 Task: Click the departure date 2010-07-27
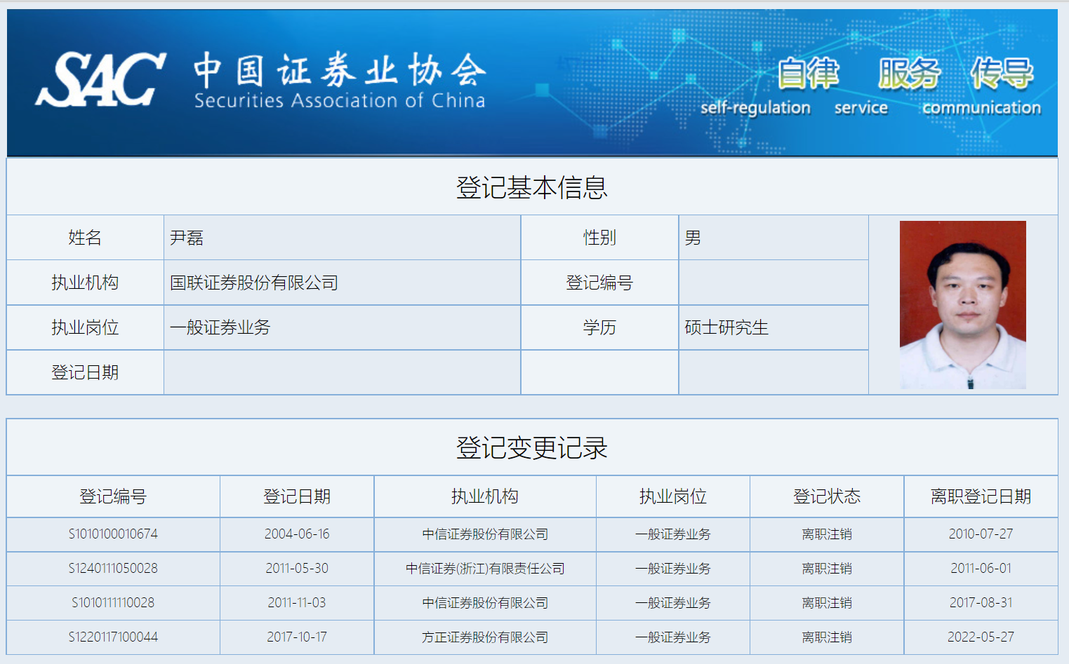tap(981, 534)
